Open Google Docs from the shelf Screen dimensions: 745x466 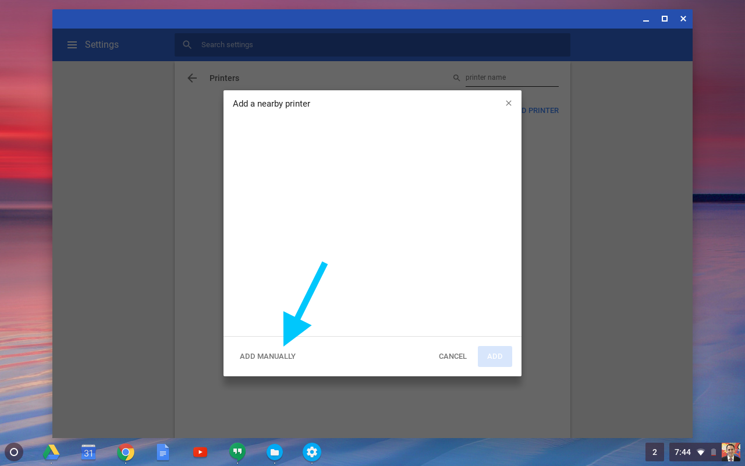(163, 452)
